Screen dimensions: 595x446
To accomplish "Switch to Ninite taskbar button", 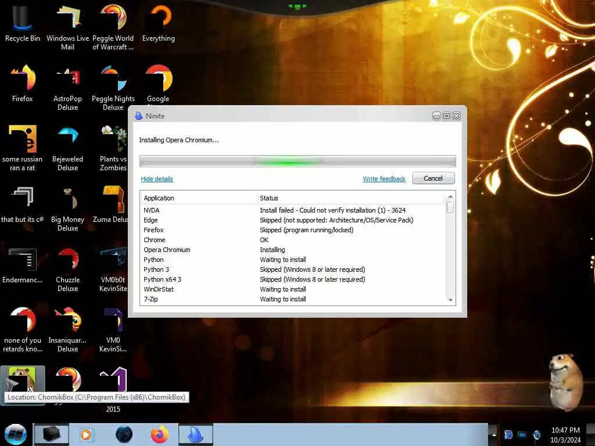I will click(196, 434).
